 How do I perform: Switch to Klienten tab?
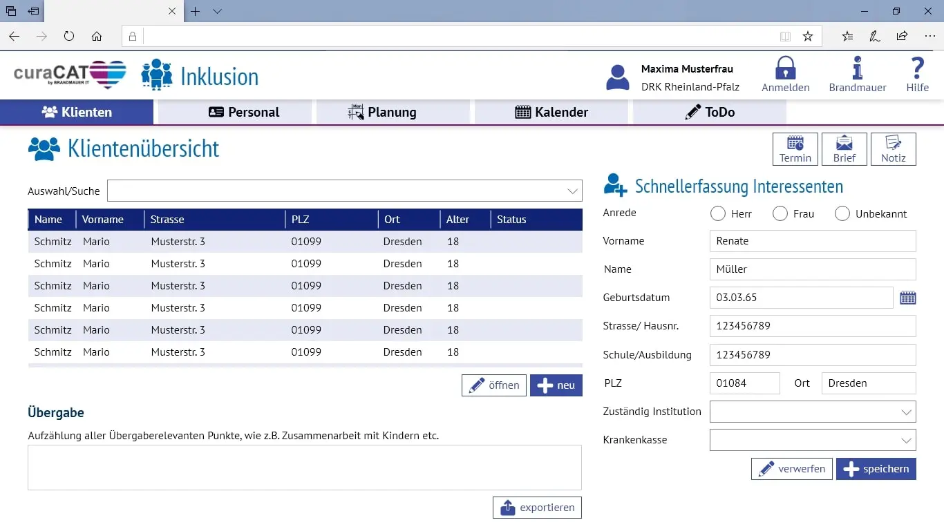[77, 112]
